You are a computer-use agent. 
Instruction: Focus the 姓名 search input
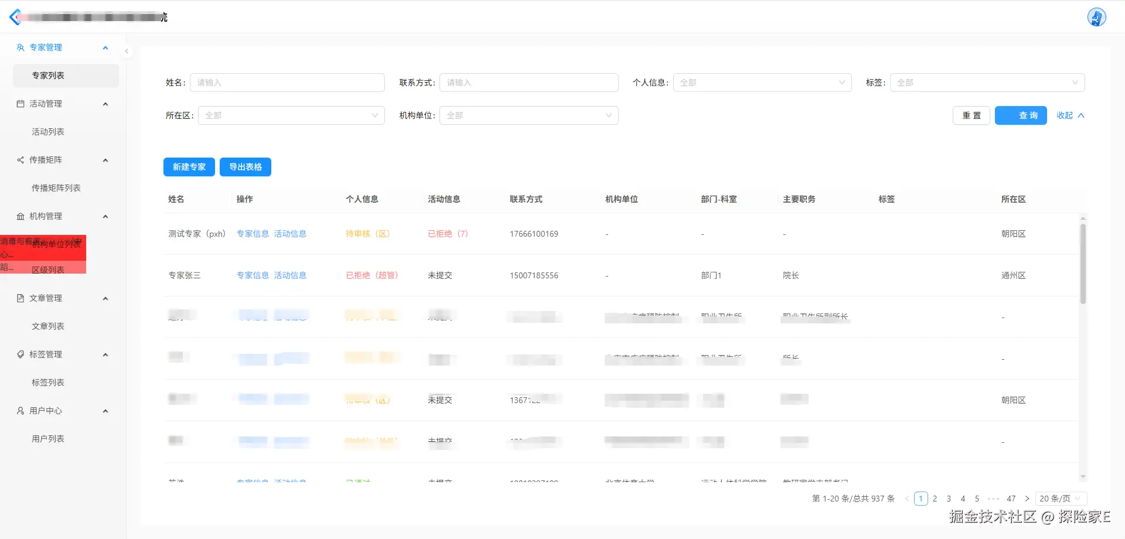[x=287, y=83]
